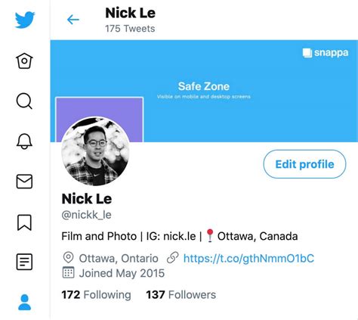The image size is (358, 320).
Task: Open the Home icon in sidebar
Action: 24,61
